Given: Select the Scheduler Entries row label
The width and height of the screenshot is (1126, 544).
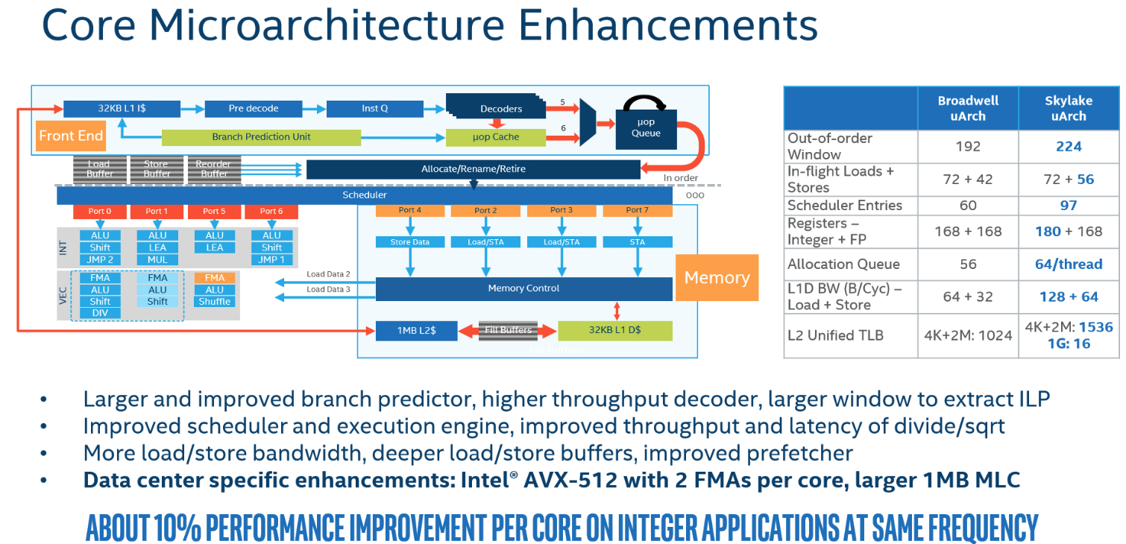Looking at the screenshot, I should pyautogui.click(x=845, y=205).
